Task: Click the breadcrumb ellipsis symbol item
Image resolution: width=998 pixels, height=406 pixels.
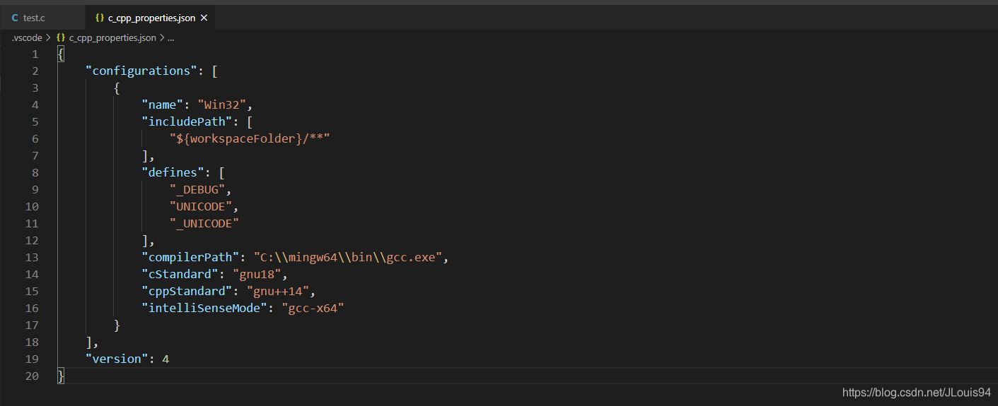Action: click(x=170, y=38)
